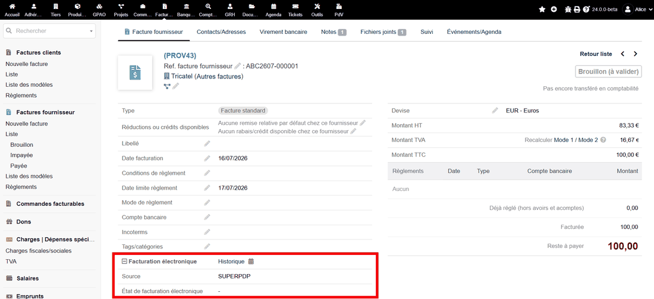Go to next invoice arrow
Viewport: 654px width, 299px height.
tap(635, 53)
